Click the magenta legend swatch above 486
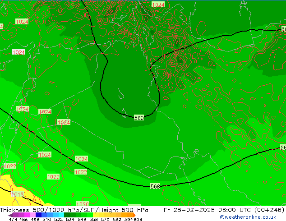The image size is (286, 221). pos(27,215)
